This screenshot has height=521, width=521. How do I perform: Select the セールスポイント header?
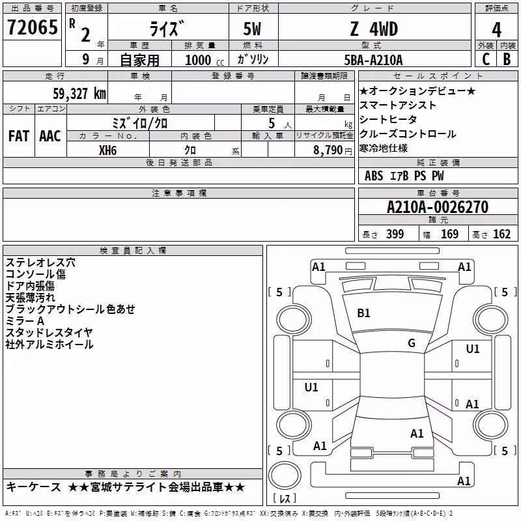point(438,76)
